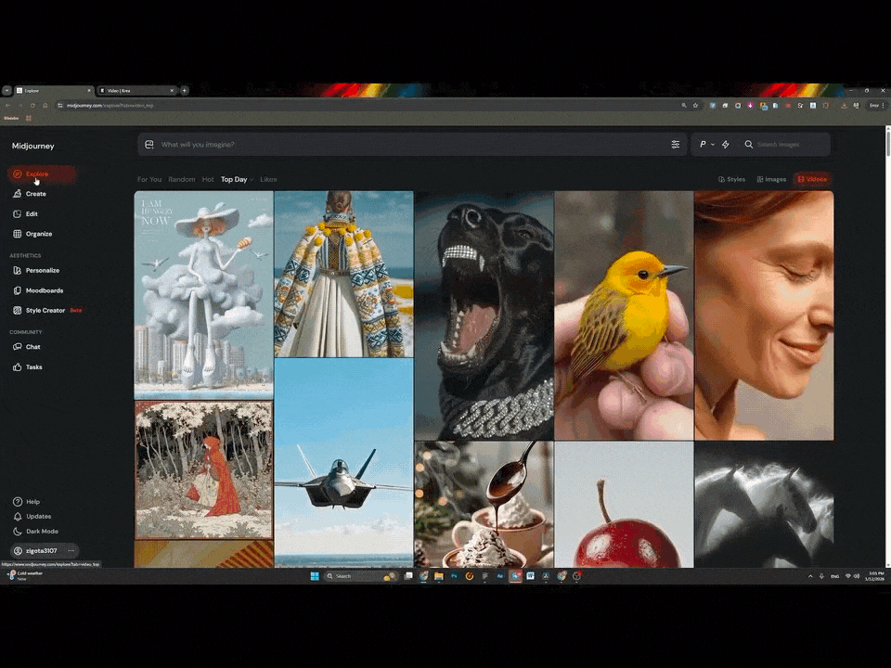891x668 pixels.
Task: Show hidden system tray icons
Action: (x=810, y=576)
